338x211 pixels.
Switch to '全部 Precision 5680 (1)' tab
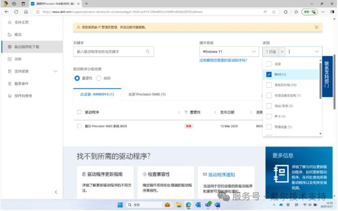(147, 94)
